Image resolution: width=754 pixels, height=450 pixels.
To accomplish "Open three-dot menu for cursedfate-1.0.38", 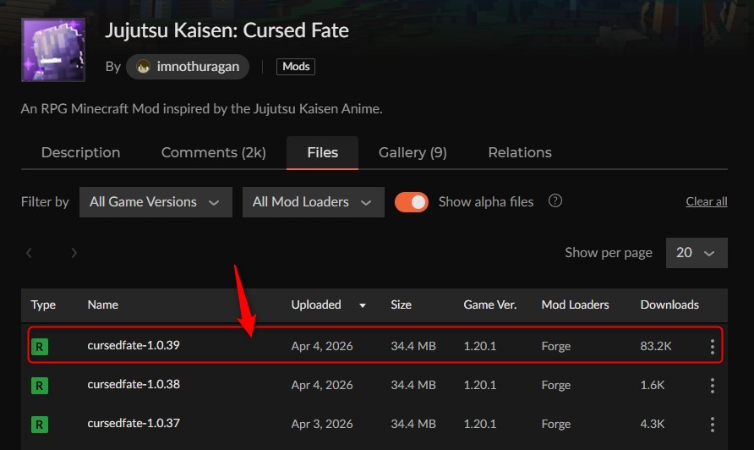I will point(713,385).
